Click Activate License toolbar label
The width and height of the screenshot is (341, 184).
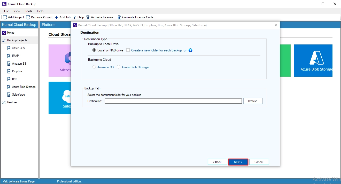pyautogui.click(x=103, y=17)
